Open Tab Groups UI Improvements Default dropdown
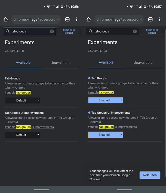The width and height of the screenshot is (166, 193). point(22,135)
